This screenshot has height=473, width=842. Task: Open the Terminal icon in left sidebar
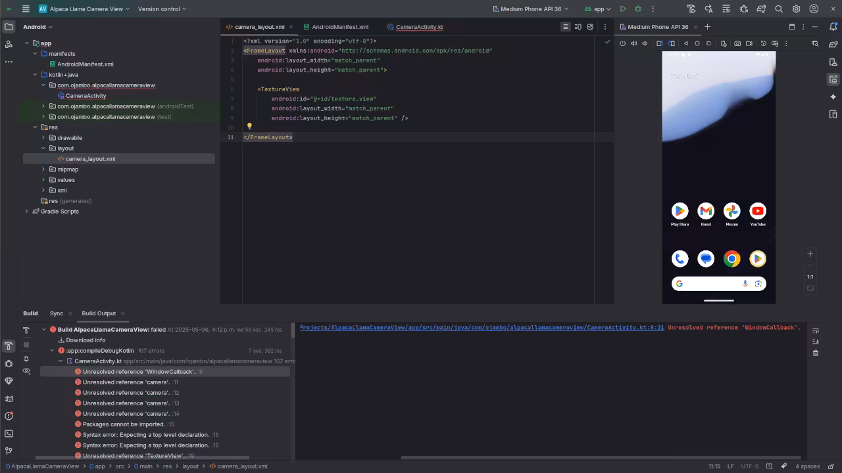coord(9,434)
